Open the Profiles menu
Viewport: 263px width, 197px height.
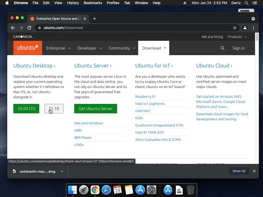tap(113, 3)
